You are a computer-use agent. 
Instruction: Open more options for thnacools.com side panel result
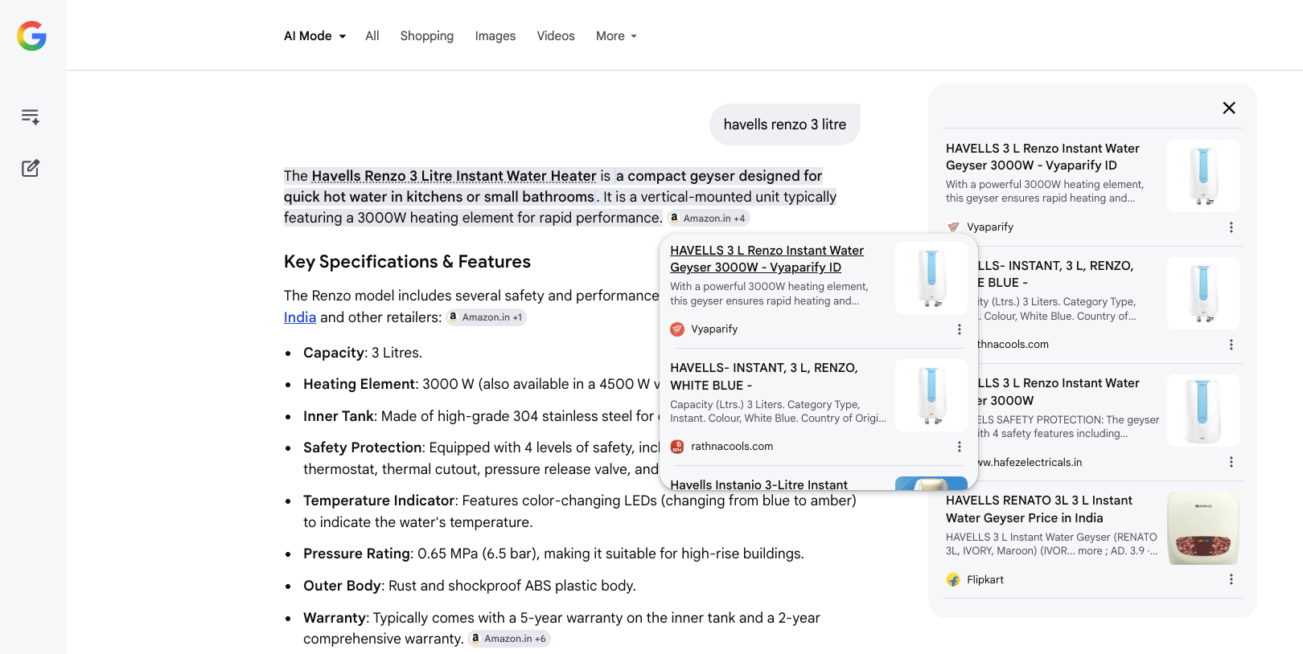pos(1231,345)
